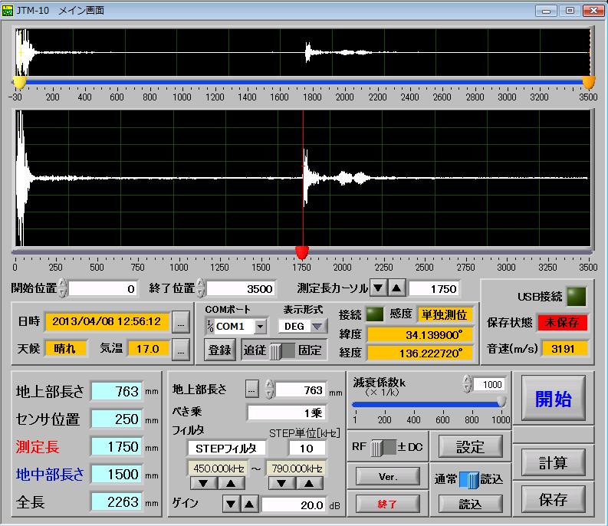Click the 開始位置 input field

tap(103, 288)
